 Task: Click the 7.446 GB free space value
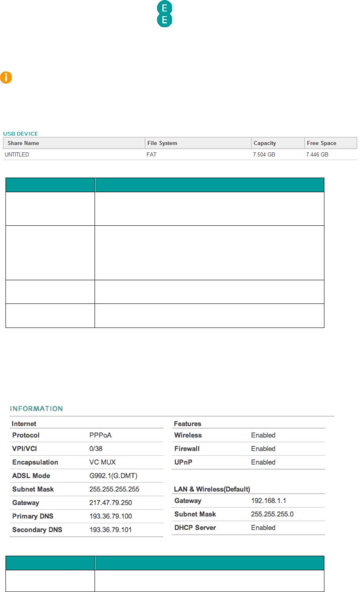tap(317, 155)
